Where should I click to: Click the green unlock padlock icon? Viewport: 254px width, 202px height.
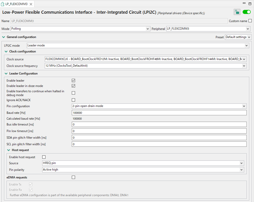pyautogui.click(x=237, y=12)
